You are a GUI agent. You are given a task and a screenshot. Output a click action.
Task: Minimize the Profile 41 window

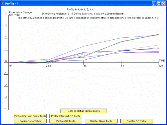pyautogui.click(x=154, y=3)
